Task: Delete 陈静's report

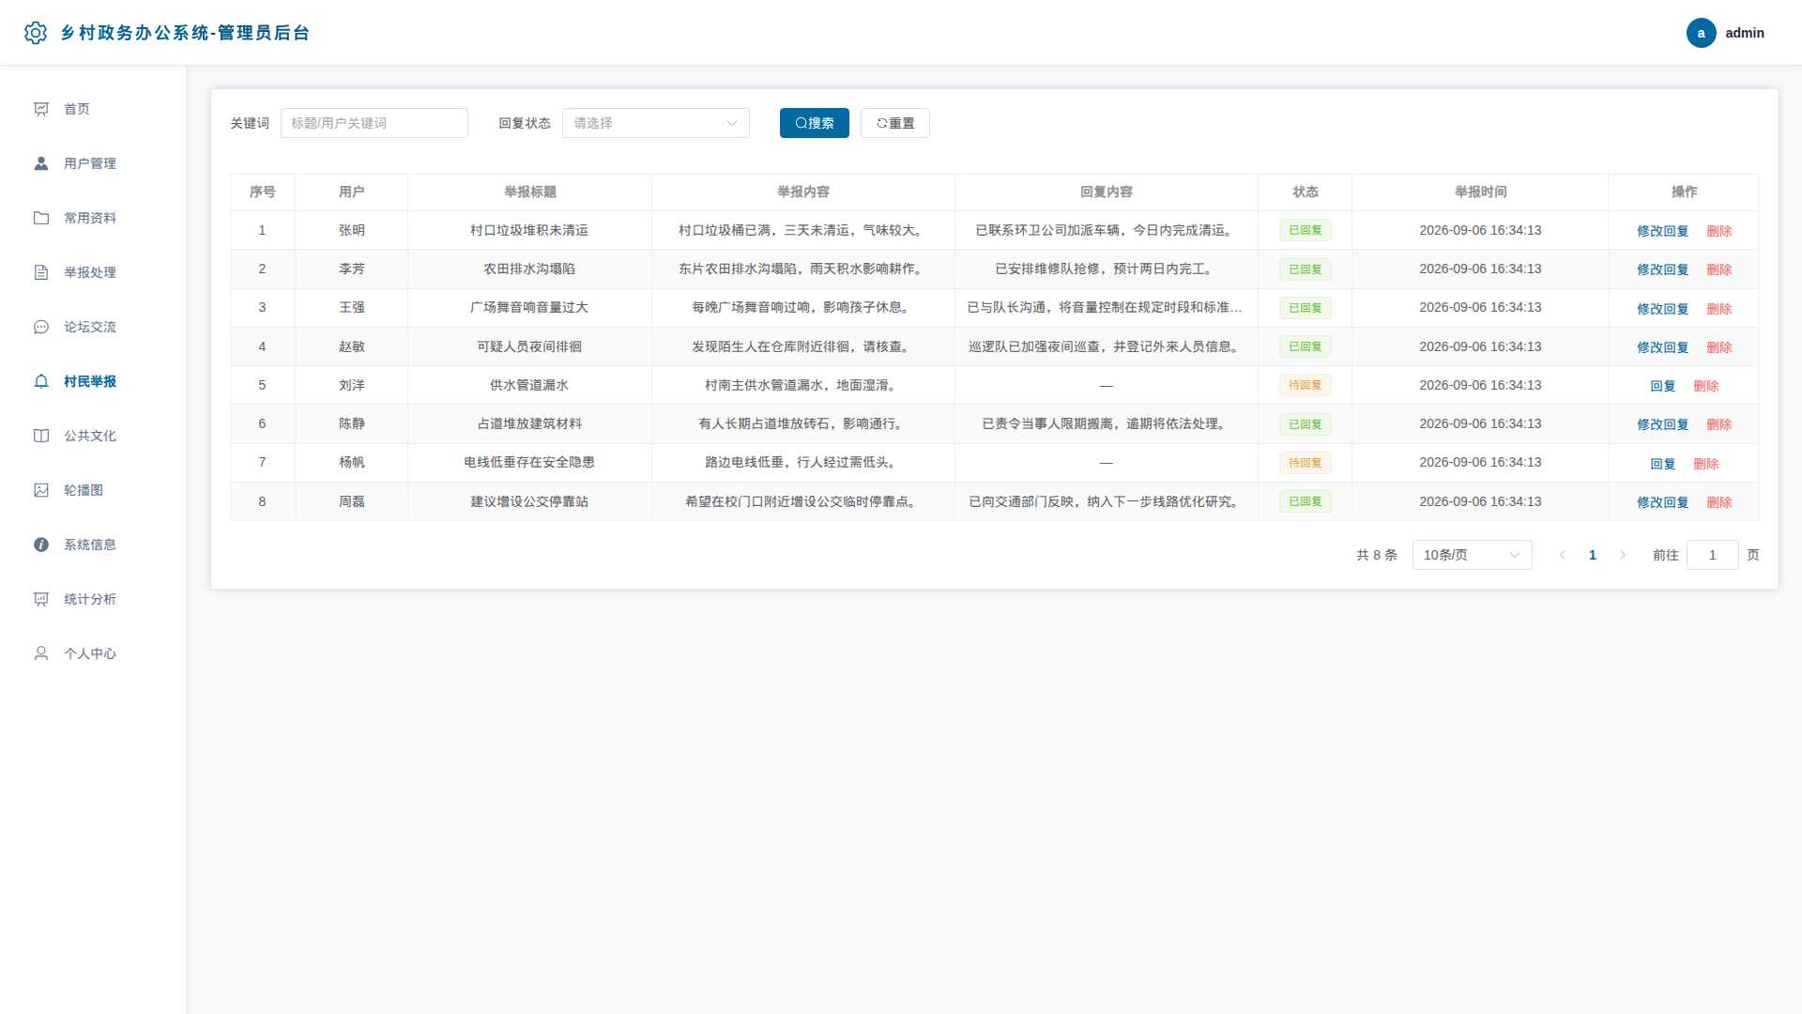Action: (1718, 424)
